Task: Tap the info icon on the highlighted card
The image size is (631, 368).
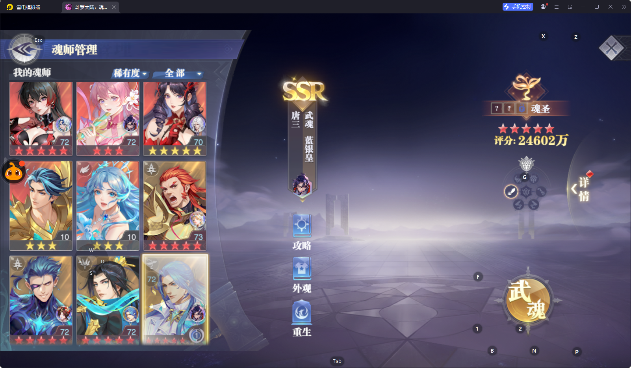Action: (196, 335)
